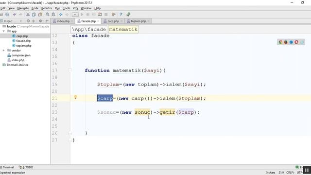Viewport: 311px width, 175px height.
Task: Open the Project view dropdown
Action: point(20,21)
